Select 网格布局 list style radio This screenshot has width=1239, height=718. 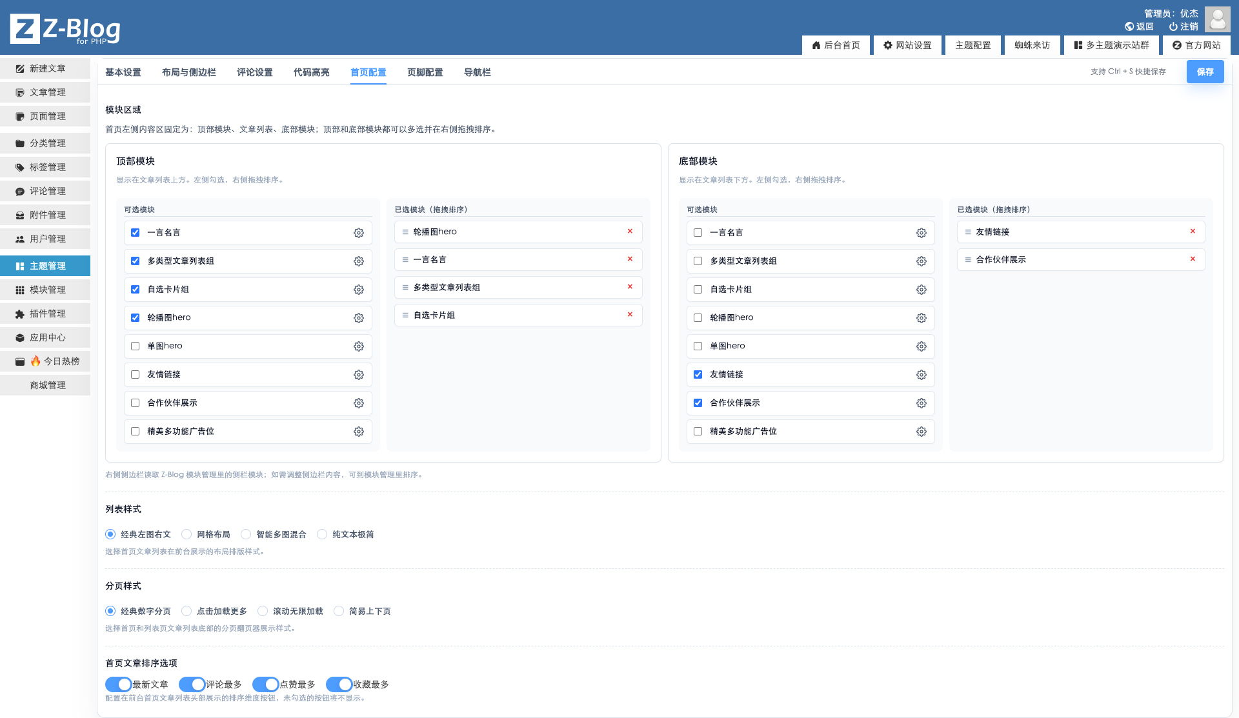[x=186, y=534]
